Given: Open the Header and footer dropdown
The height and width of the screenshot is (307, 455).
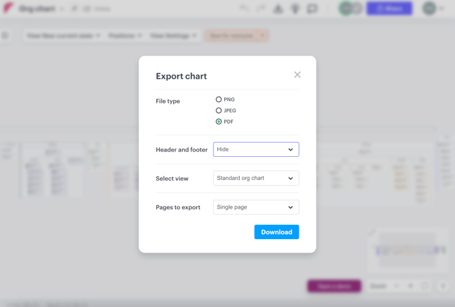Looking at the screenshot, I should (x=256, y=149).
